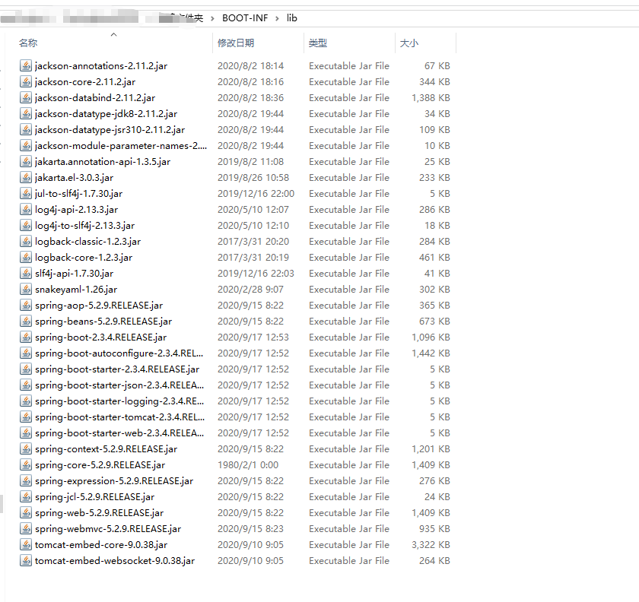Viewport: 639px width, 602px height.
Task: Select file spring-boot-autoconfigure-2.3.4.REL...
Action: click(x=119, y=353)
